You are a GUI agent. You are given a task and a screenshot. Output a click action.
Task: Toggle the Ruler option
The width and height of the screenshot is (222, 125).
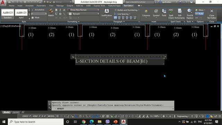(x=199, y=14)
